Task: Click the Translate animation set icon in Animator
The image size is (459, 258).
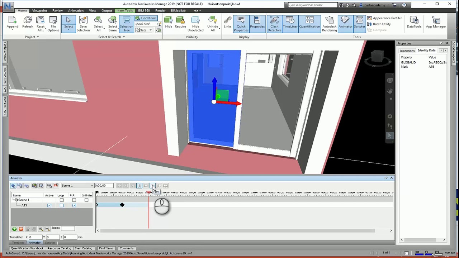Action: 13,186
